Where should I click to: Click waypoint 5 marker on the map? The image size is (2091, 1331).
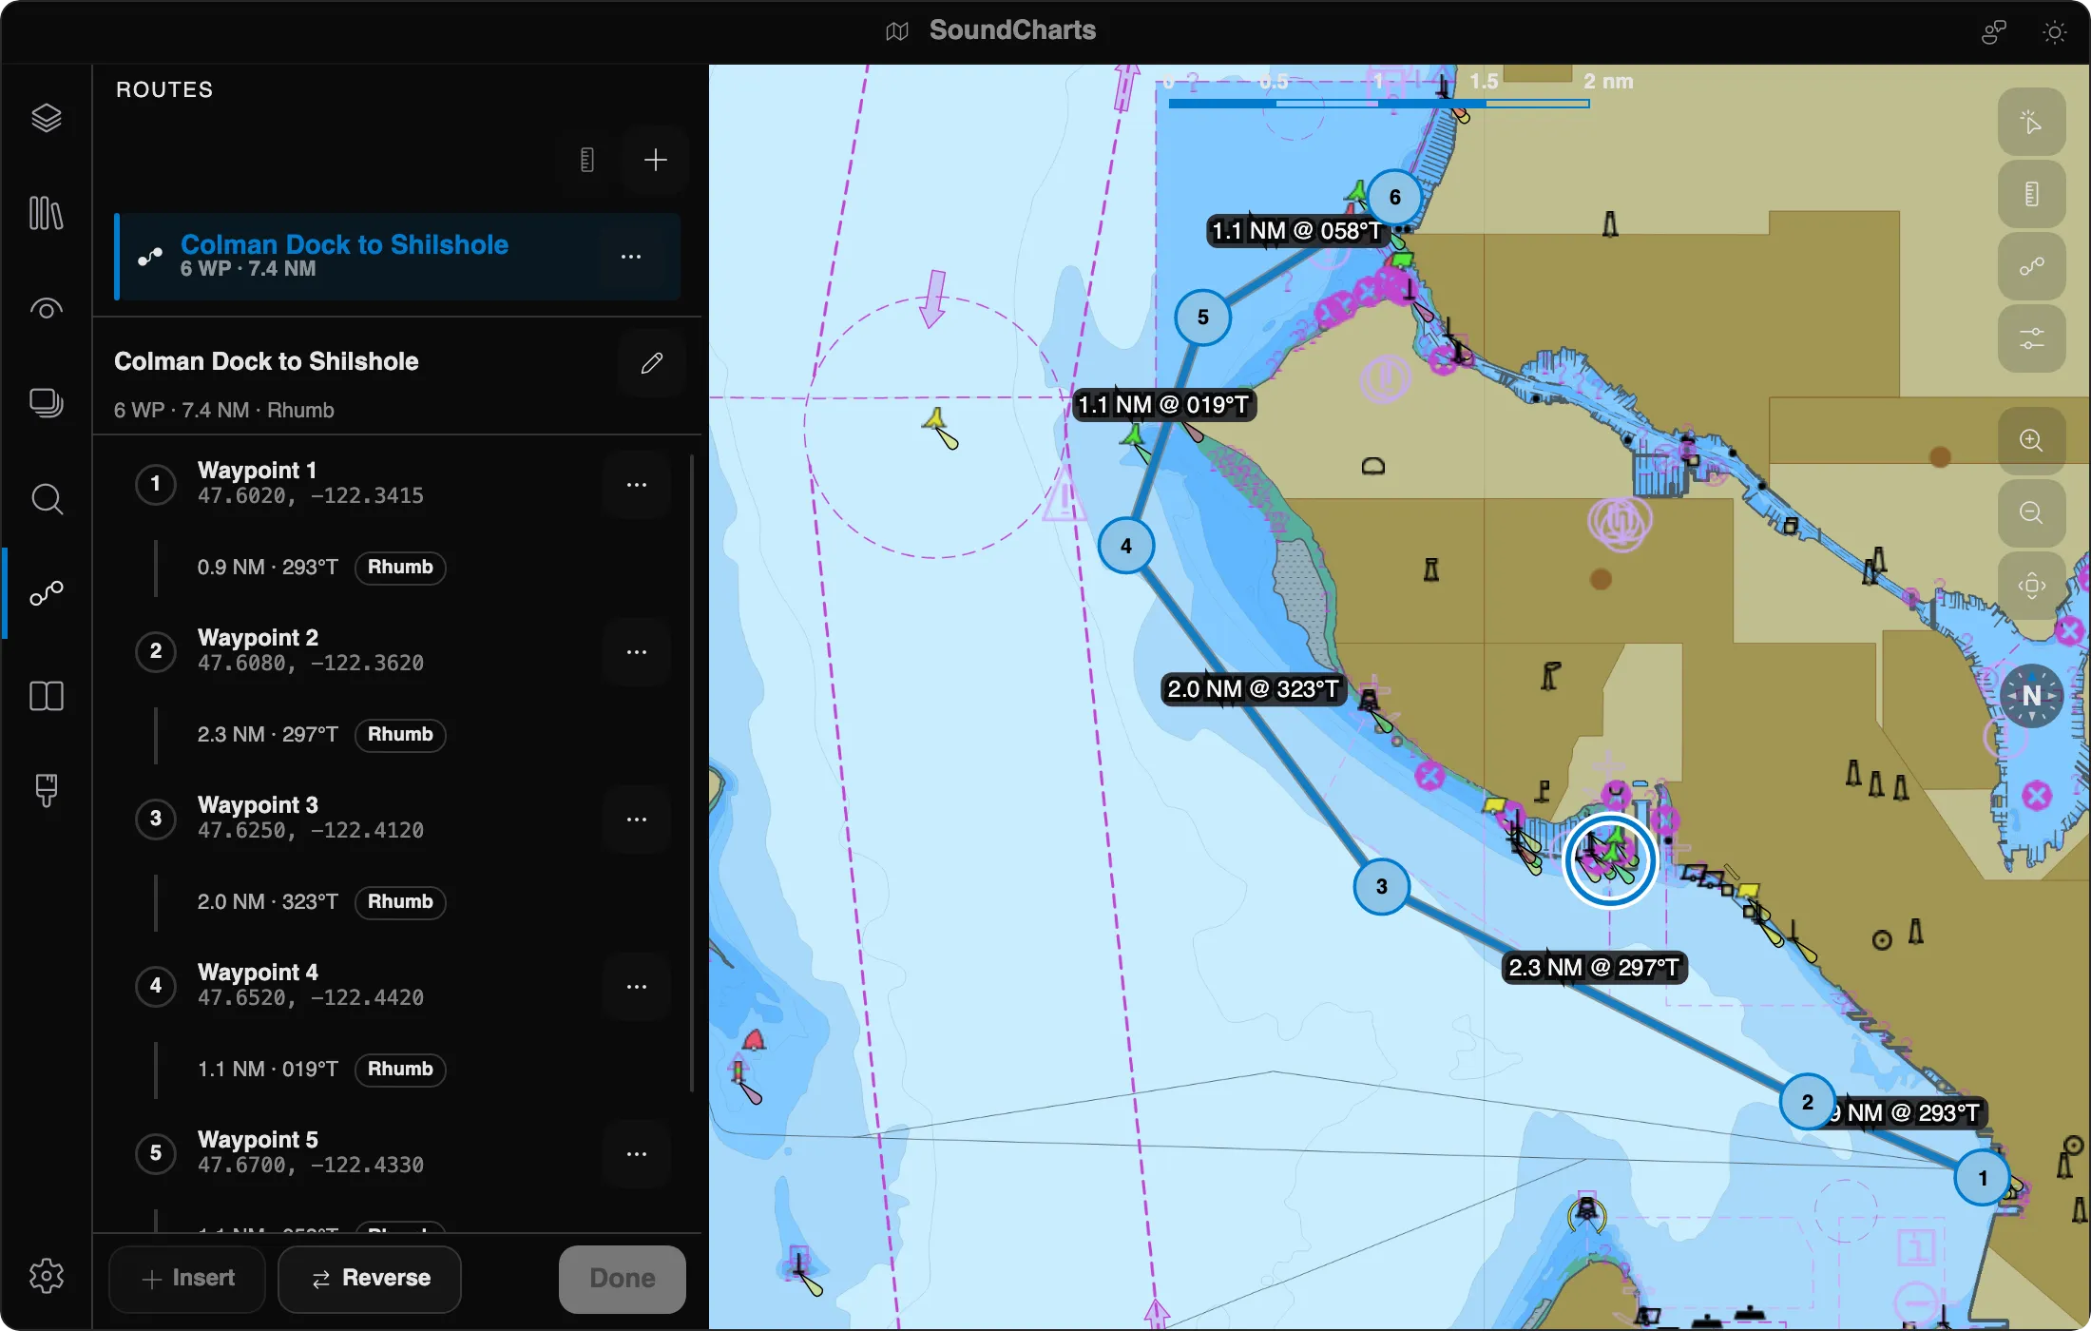click(x=1202, y=318)
